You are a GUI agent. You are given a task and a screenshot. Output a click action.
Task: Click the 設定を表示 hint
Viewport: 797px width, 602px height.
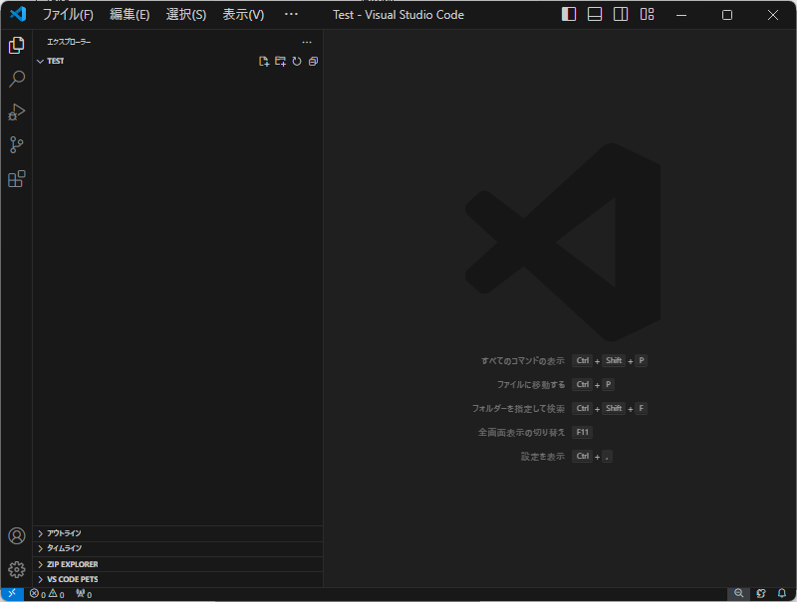coord(542,457)
